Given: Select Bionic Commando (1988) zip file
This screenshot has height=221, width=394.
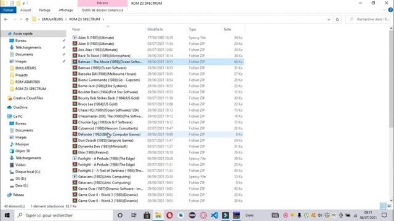Looking at the screenshot, I should 109,80.
